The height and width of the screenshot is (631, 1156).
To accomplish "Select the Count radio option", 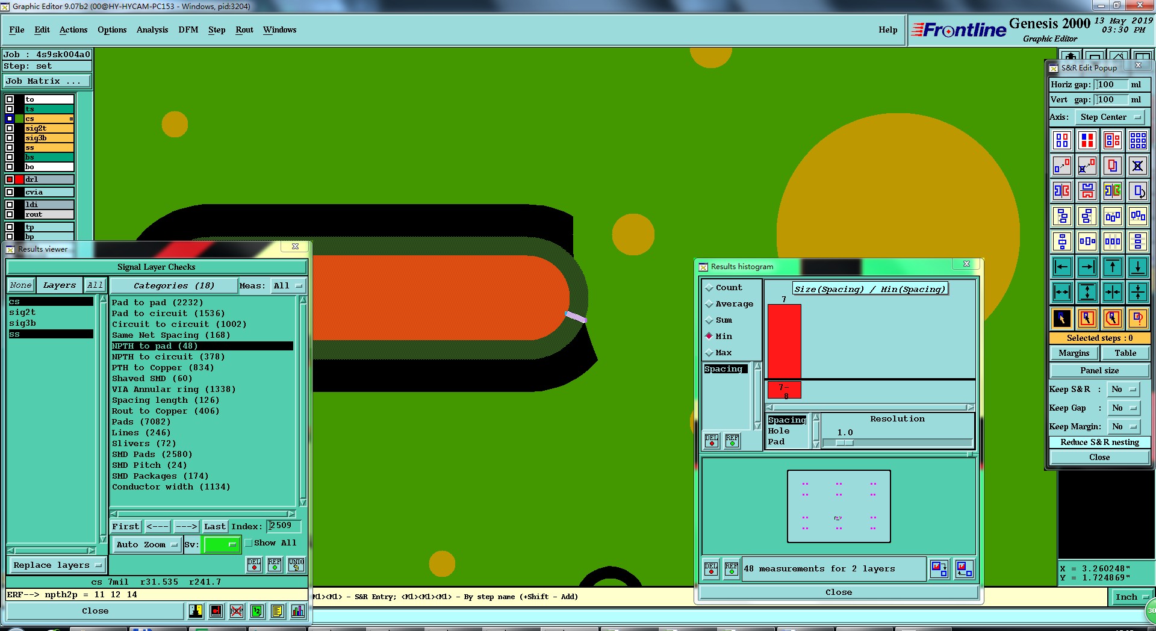I will coord(709,288).
